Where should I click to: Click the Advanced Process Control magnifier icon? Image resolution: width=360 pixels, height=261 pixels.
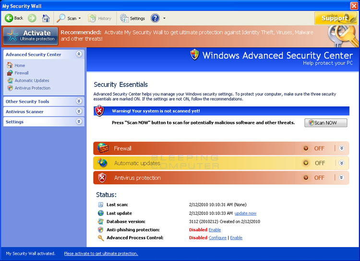(x=101, y=238)
